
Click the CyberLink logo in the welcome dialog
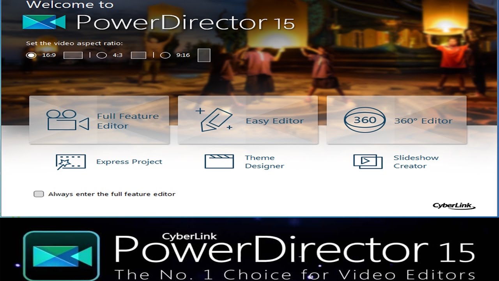[454, 206]
